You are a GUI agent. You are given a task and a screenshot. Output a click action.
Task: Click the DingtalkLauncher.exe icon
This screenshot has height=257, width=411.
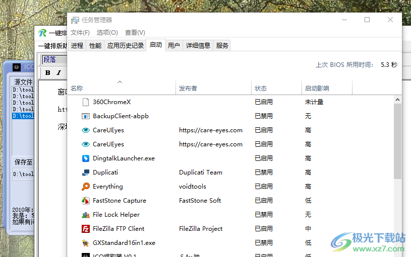tap(85, 158)
